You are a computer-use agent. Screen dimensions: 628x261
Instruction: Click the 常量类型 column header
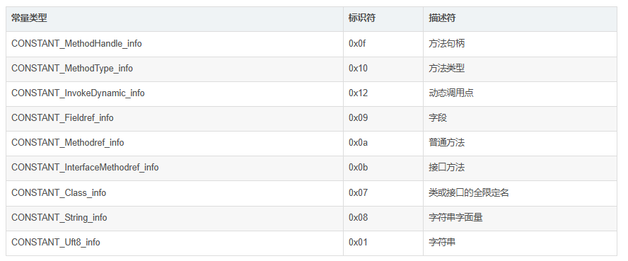point(175,19)
